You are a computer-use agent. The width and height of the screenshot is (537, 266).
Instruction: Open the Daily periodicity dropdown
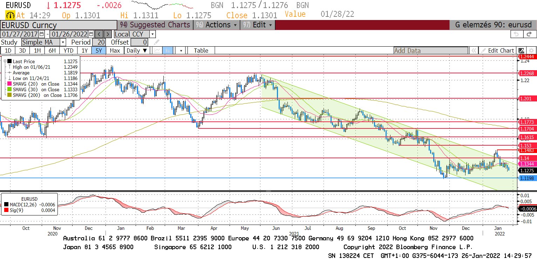pos(137,51)
